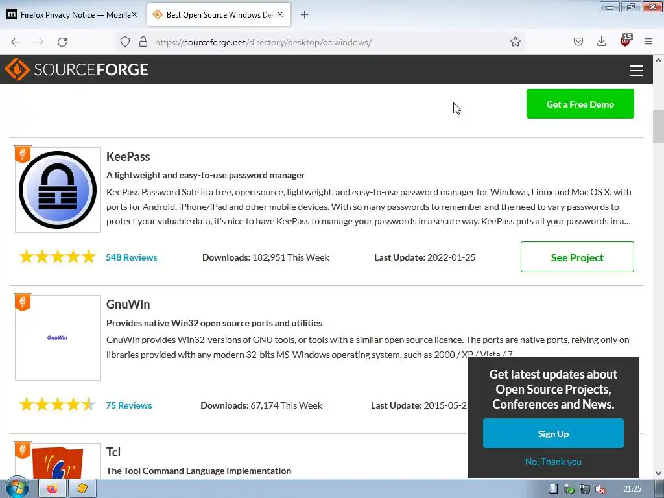Click the page scrollbar down arrow

658,473
